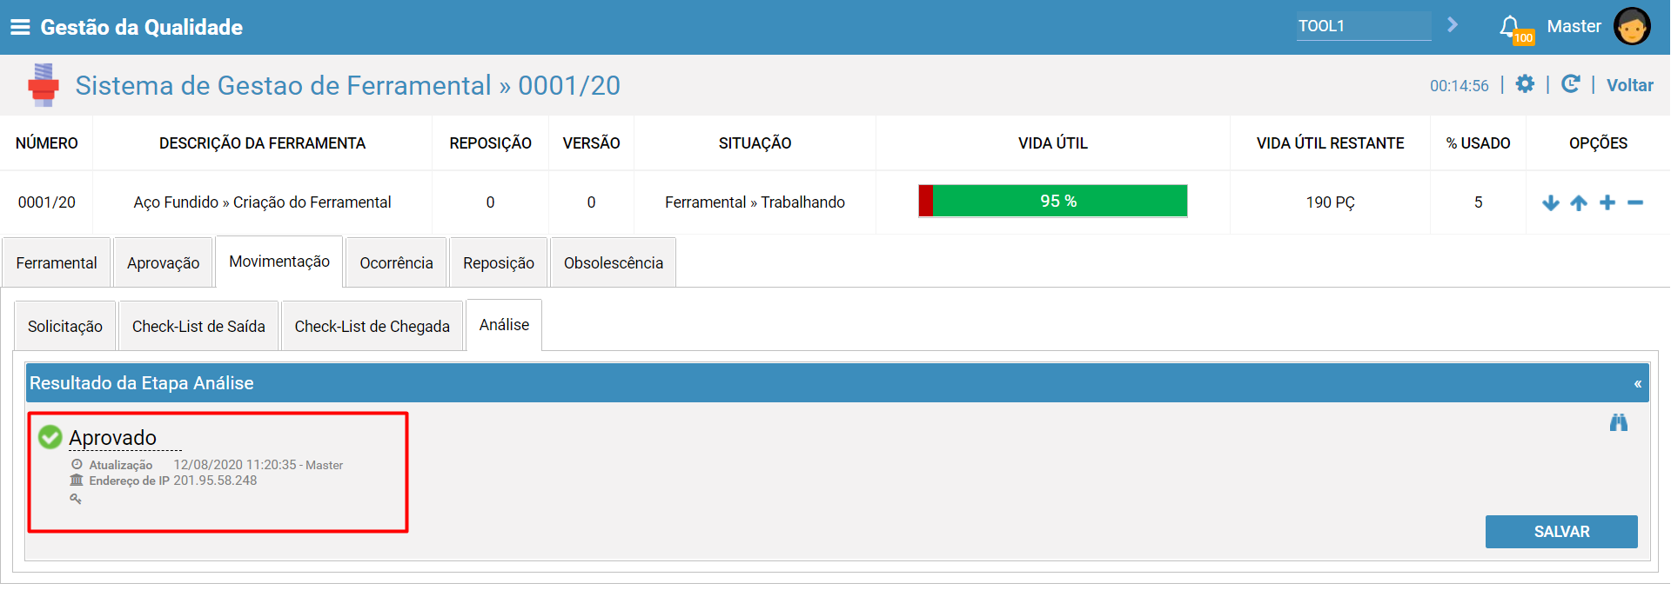The width and height of the screenshot is (1671, 590).
Task: Select the Solicitação sub-tab
Action: (65, 326)
